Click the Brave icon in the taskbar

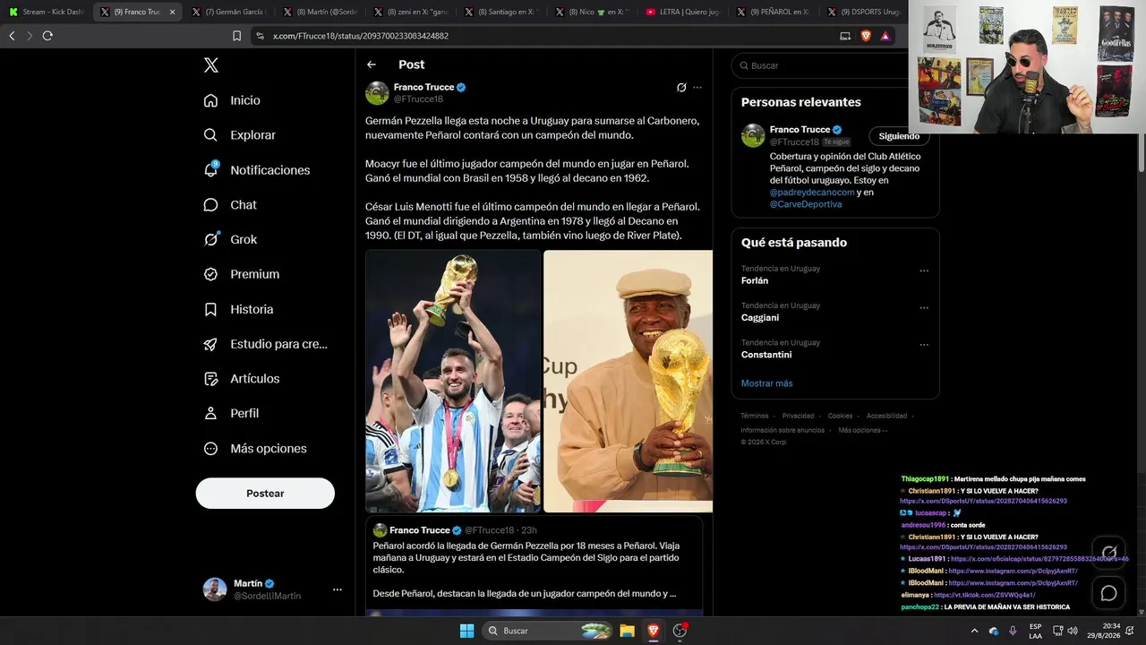click(654, 631)
